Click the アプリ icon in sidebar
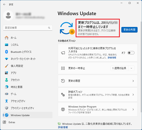Viewport: 142px width, 130px height. tap(6, 73)
